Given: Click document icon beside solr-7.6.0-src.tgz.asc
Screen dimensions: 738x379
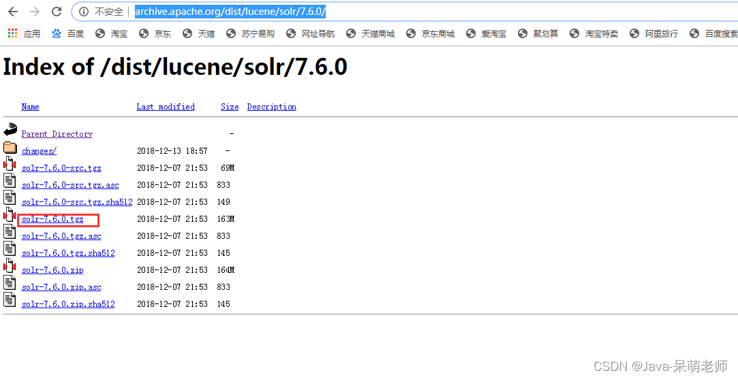Looking at the screenshot, I should [10, 180].
